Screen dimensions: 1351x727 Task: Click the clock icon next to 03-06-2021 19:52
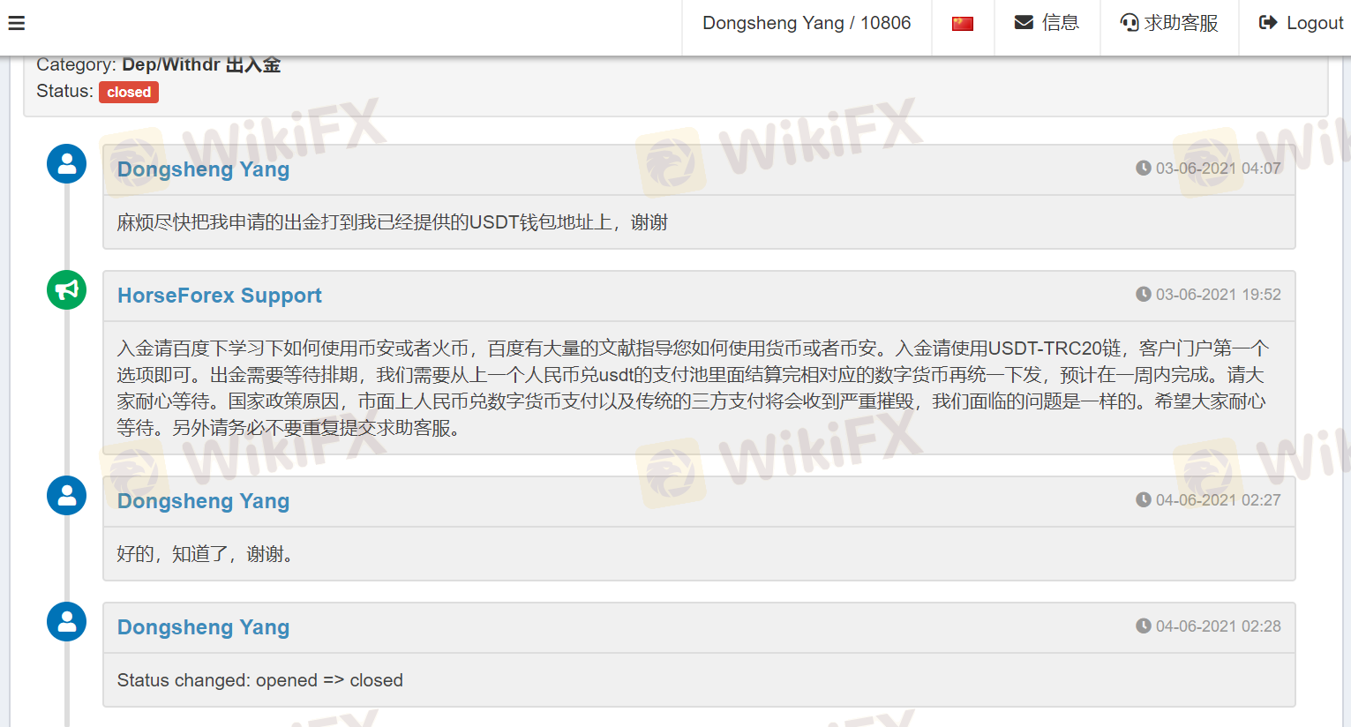(1144, 294)
